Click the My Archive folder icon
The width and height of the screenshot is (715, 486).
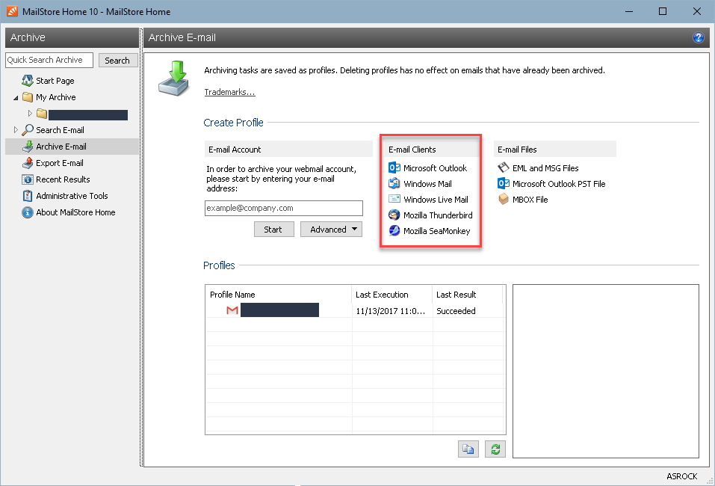click(x=28, y=97)
